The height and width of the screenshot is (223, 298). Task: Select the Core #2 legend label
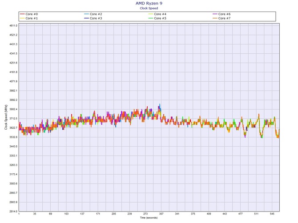point(96,14)
